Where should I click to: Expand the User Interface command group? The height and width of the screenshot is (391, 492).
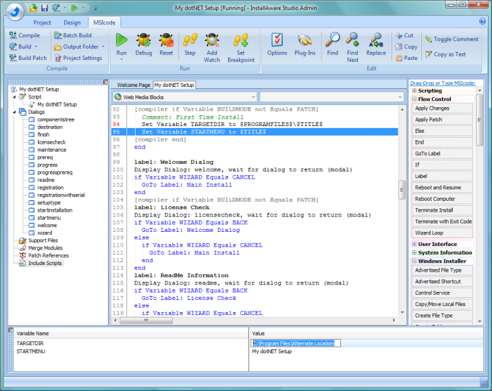click(x=414, y=244)
